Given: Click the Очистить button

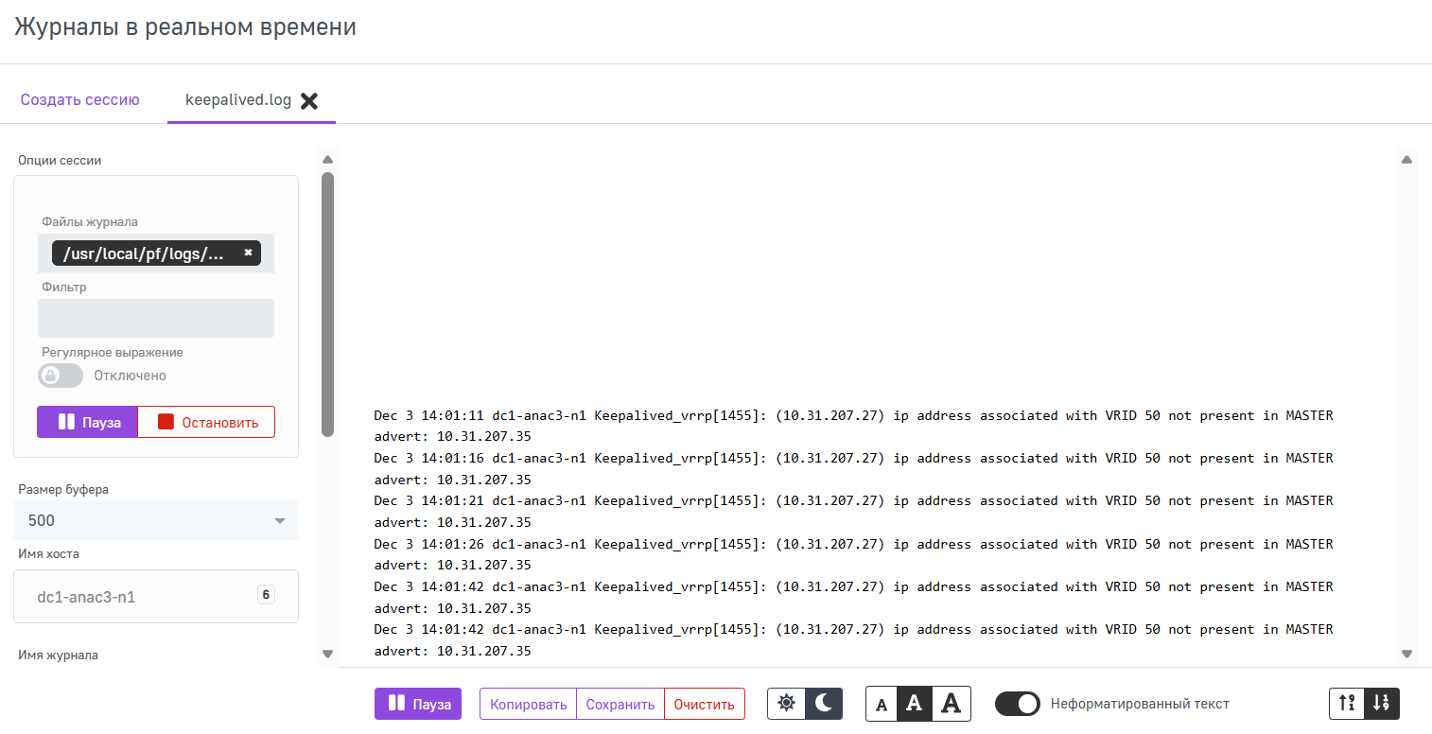Looking at the screenshot, I should [704, 705].
